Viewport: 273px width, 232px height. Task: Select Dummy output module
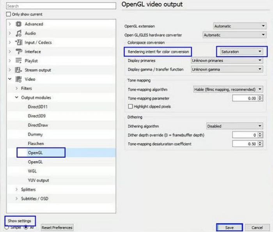point(35,134)
